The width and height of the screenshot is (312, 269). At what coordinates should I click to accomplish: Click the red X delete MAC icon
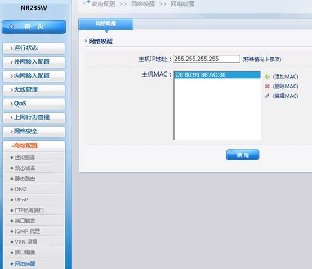[267, 86]
